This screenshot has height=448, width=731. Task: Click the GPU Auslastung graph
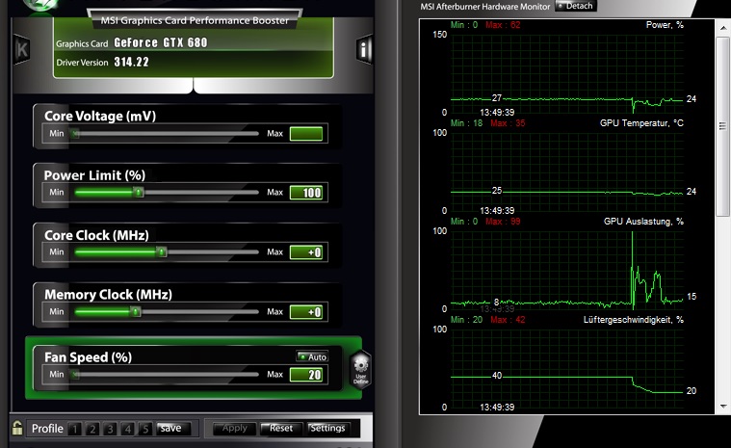(567, 269)
